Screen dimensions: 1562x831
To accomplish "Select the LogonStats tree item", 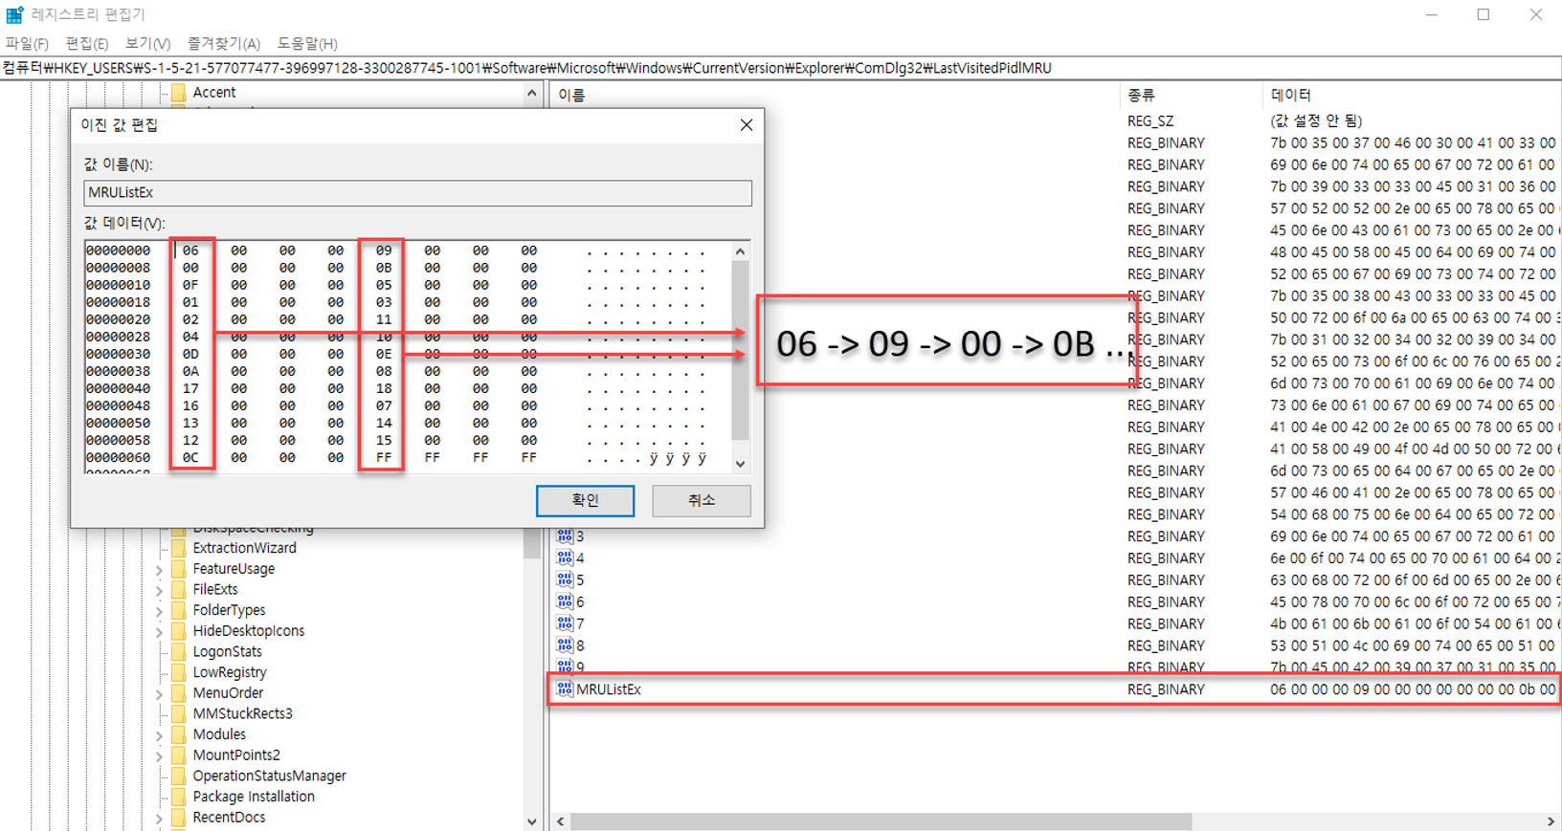I will click(227, 652).
